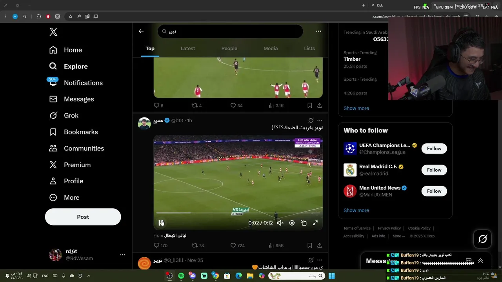
Task: Open the نوير @3_ll3lll profile avatar
Action: pyautogui.click(x=144, y=263)
